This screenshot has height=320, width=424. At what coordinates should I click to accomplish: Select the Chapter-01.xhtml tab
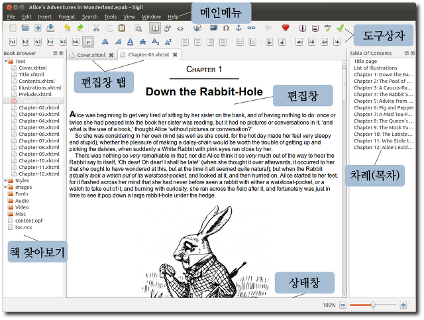click(x=148, y=54)
